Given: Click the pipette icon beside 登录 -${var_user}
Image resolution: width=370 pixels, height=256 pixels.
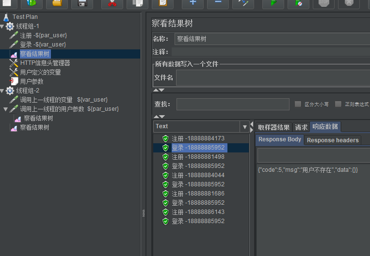Looking at the screenshot, I should [14, 45].
